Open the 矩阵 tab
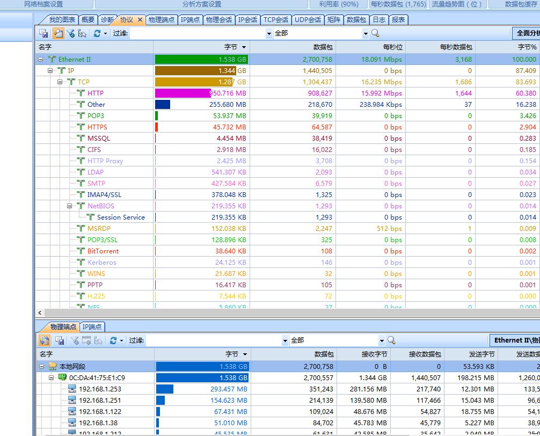540x436 pixels. tap(333, 19)
